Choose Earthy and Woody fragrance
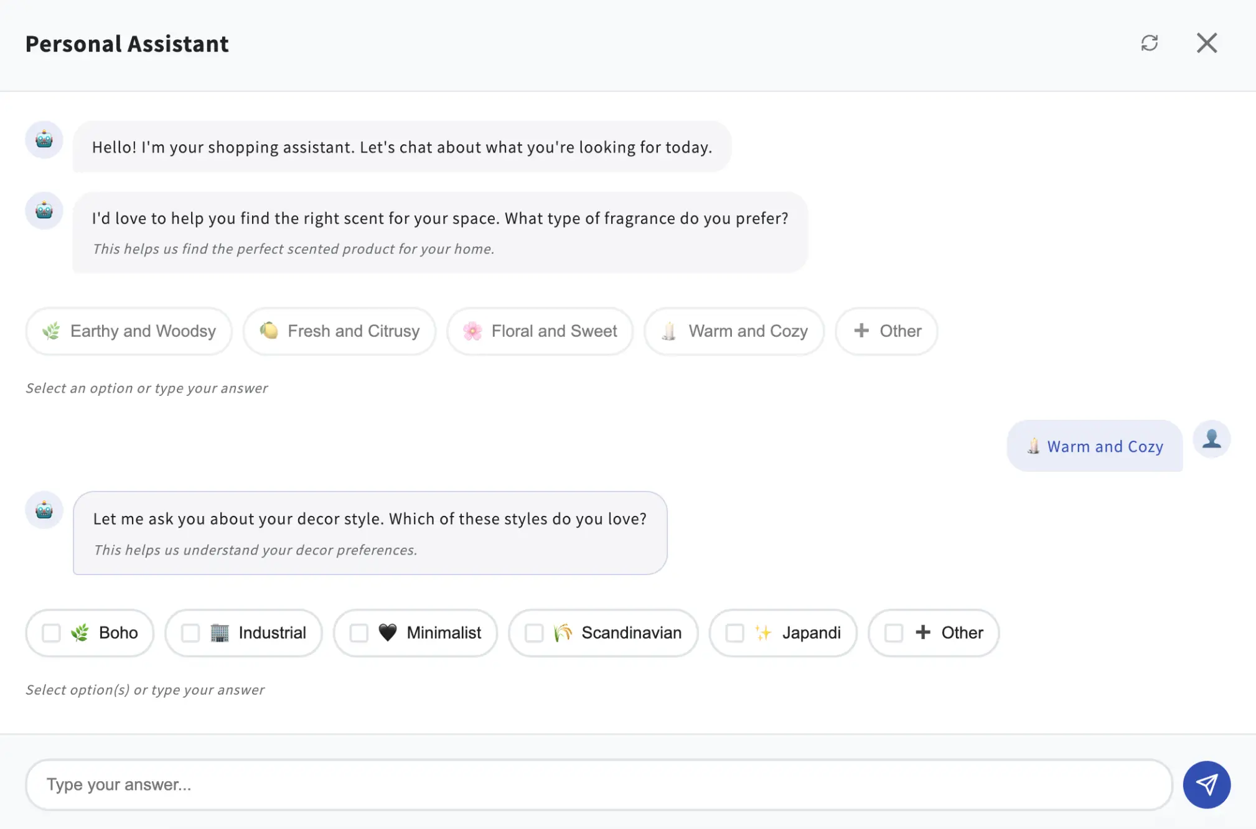 [129, 331]
